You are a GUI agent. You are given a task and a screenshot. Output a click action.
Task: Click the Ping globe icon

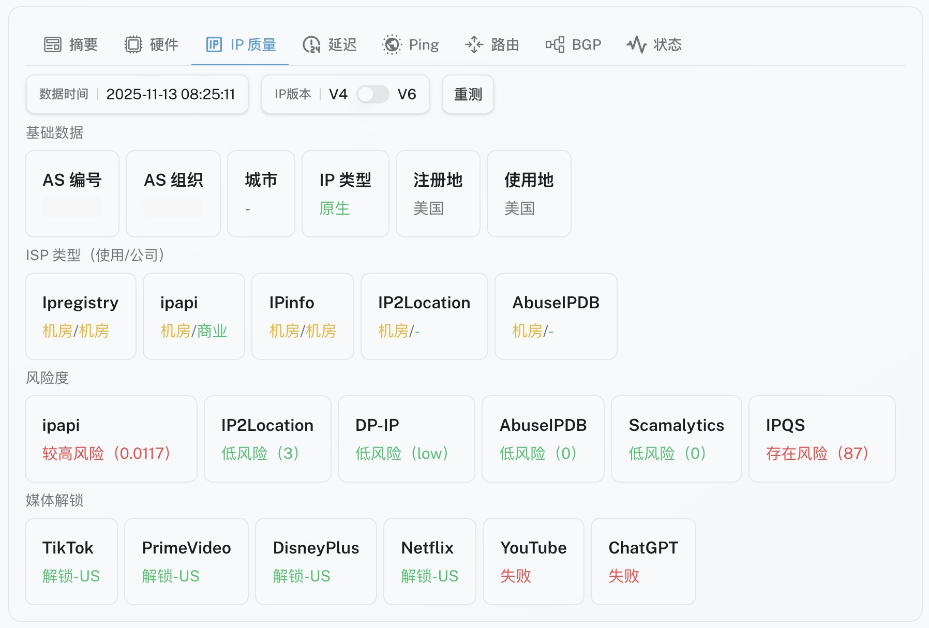(x=392, y=45)
